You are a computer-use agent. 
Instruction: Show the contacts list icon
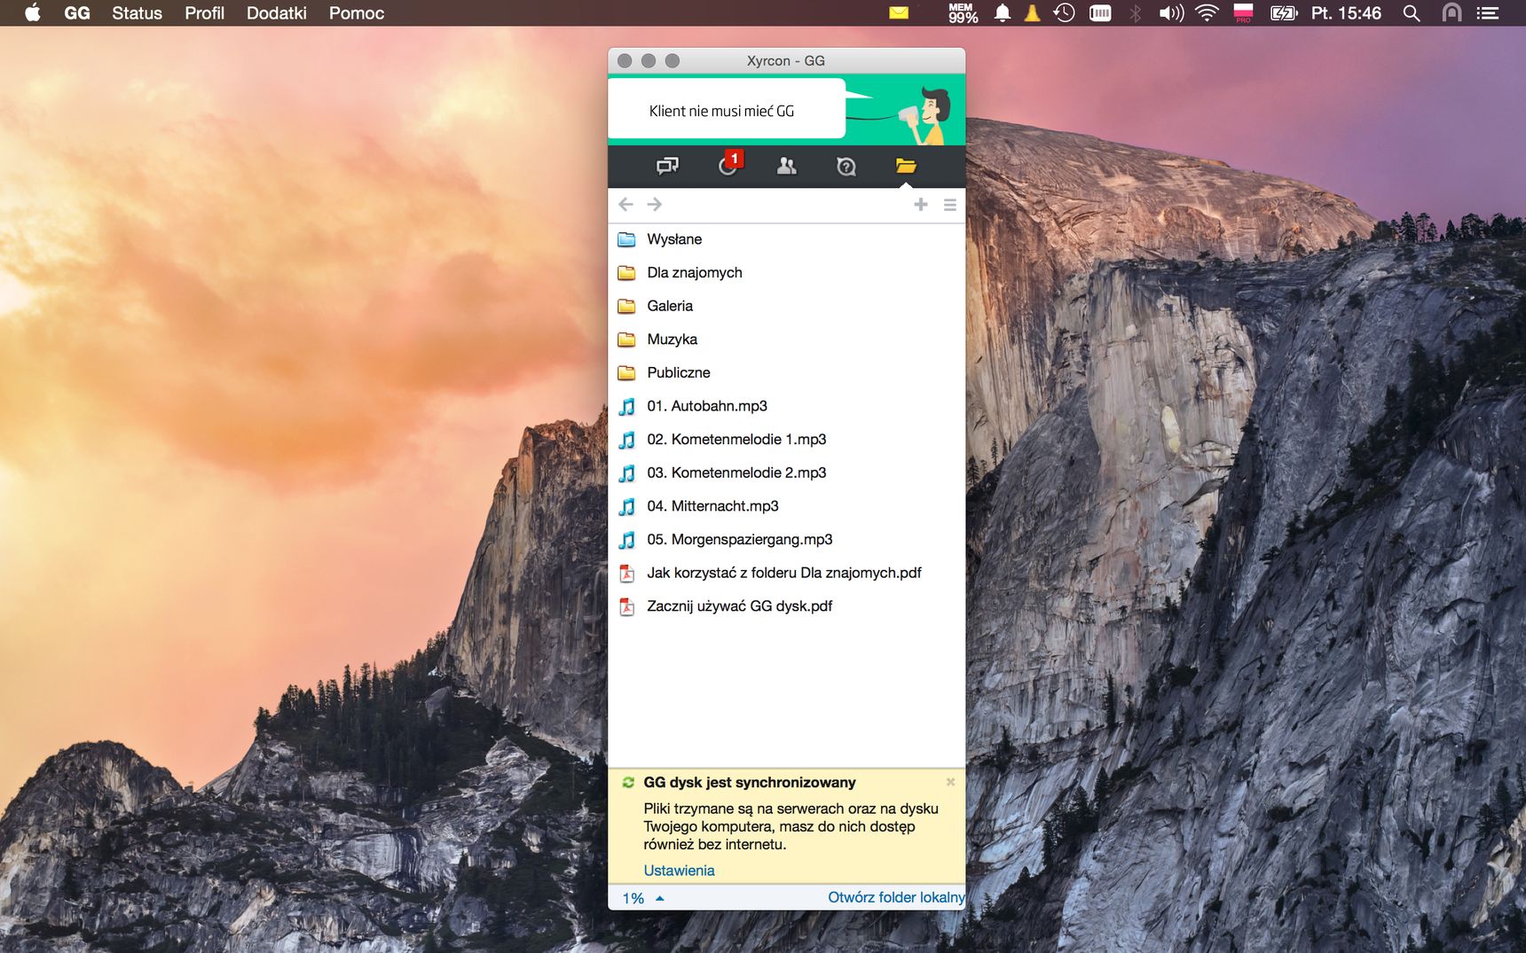786,166
